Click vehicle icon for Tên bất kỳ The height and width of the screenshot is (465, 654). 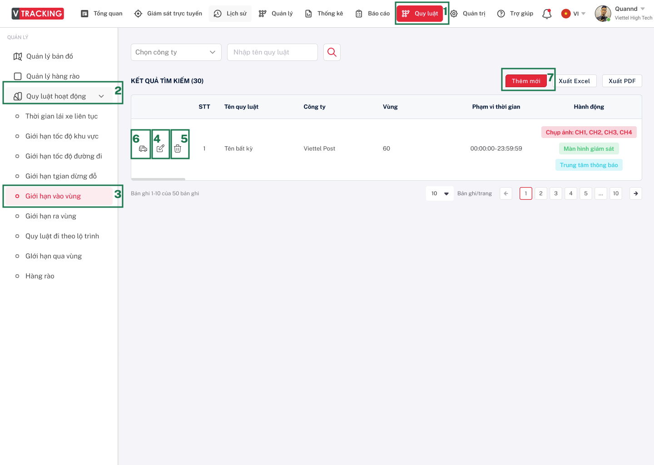tap(143, 148)
